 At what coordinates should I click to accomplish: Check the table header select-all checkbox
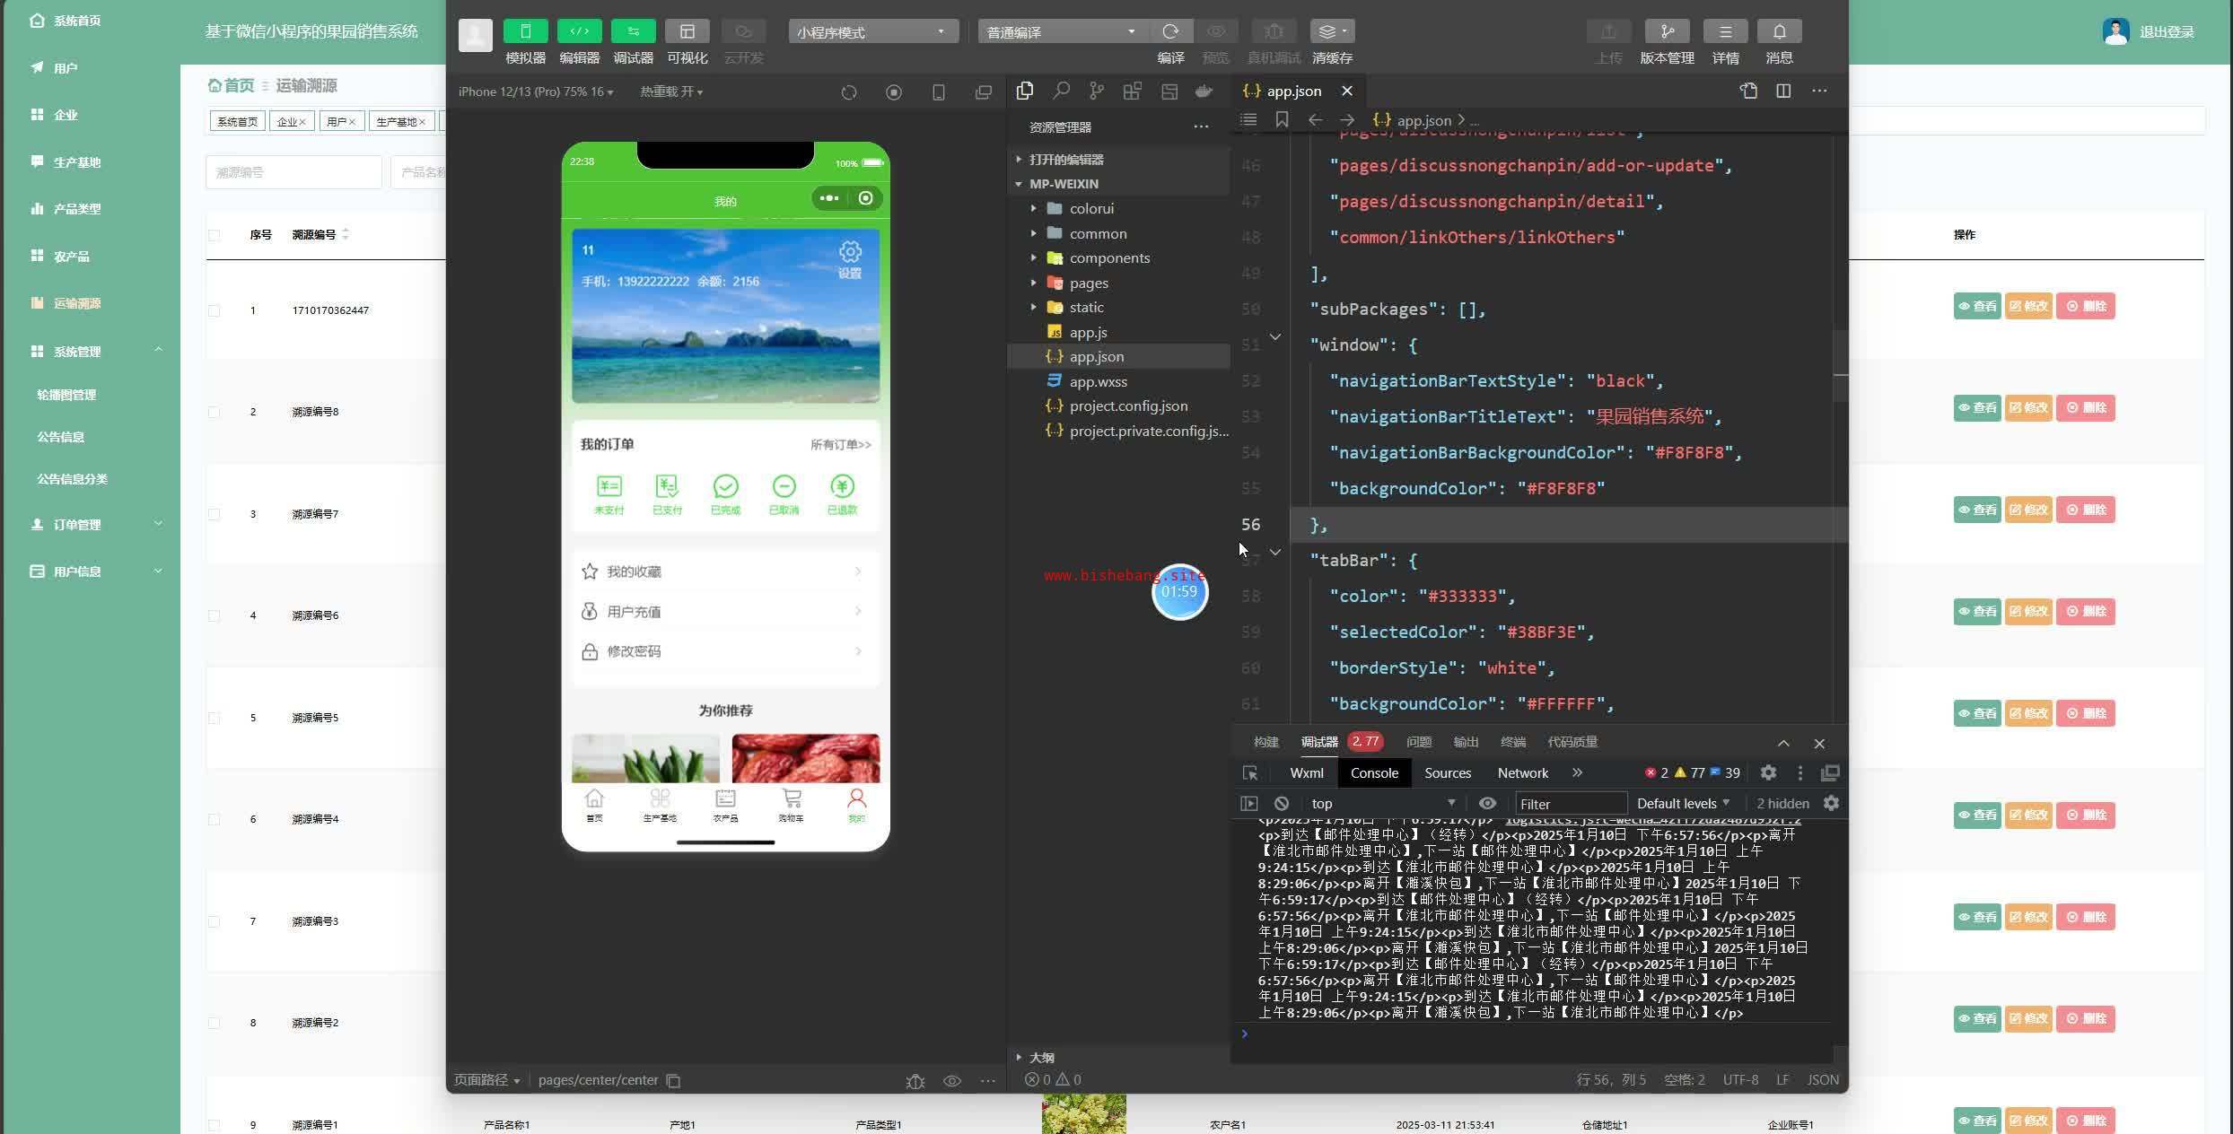click(x=214, y=235)
